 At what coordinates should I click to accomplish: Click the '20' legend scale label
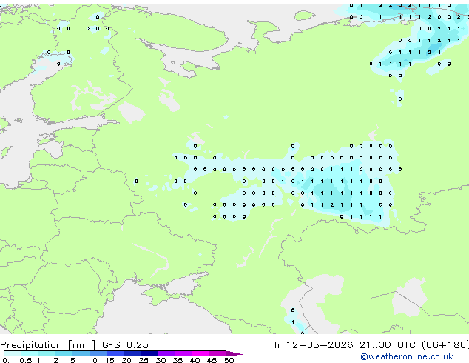[126, 360]
